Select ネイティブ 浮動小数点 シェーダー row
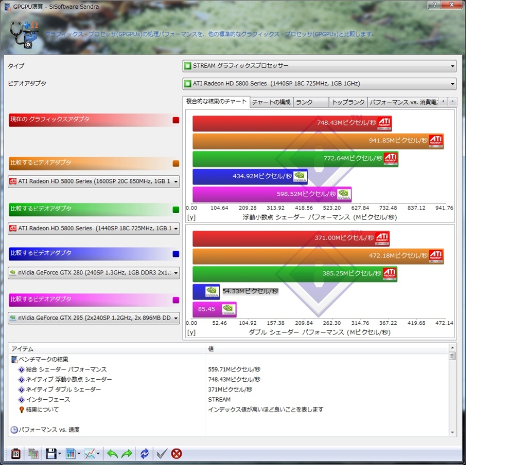Image resolution: width=527 pixels, height=465 pixels. (x=229, y=379)
